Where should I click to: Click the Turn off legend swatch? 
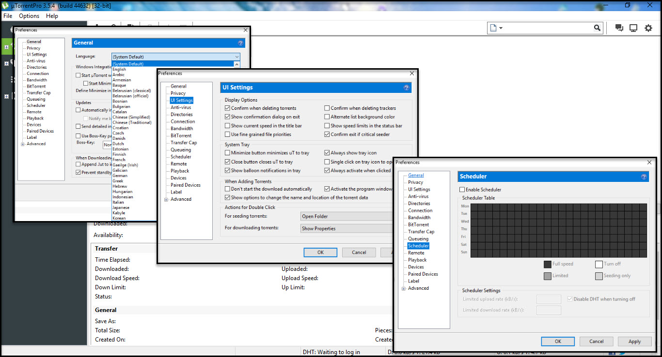pyautogui.click(x=599, y=264)
